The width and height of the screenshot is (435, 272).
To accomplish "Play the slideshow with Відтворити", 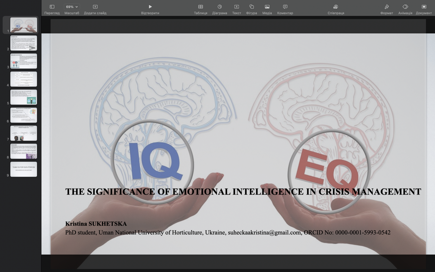I will coord(150,9).
